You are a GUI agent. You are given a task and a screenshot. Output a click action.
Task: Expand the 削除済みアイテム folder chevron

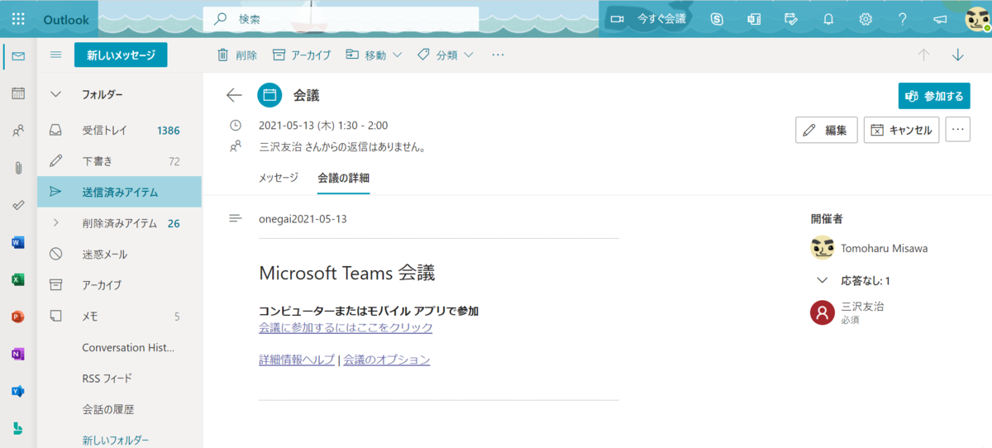(56, 223)
